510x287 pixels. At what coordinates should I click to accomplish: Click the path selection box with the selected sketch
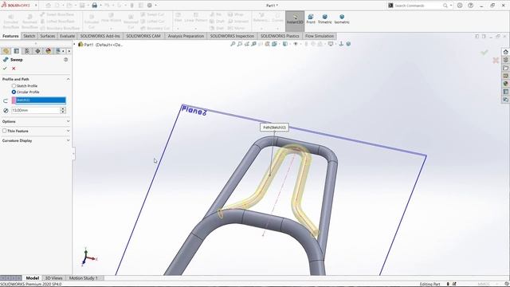tap(39, 100)
